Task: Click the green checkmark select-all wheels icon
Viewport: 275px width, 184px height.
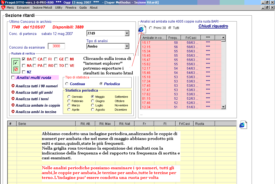Action: 16,62
